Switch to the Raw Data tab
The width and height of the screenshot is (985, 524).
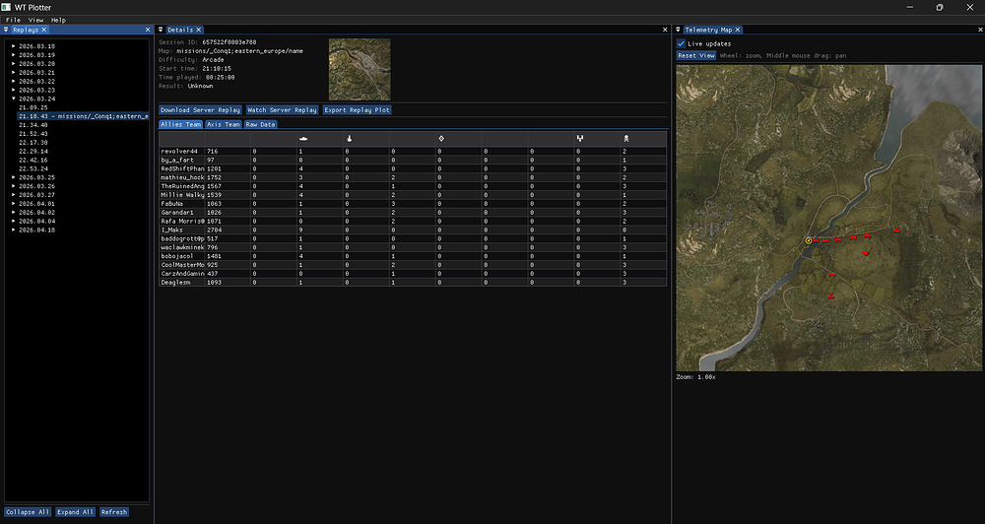pyautogui.click(x=262, y=125)
